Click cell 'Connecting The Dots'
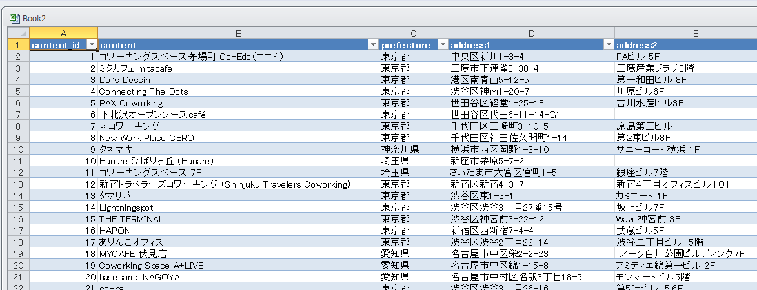 [x=239, y=91]
